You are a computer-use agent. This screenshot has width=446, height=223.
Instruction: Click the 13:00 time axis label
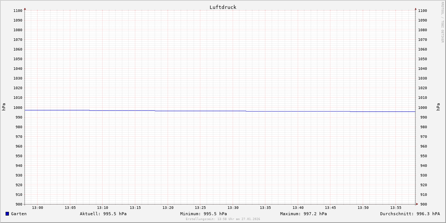(x=38, y=208)
